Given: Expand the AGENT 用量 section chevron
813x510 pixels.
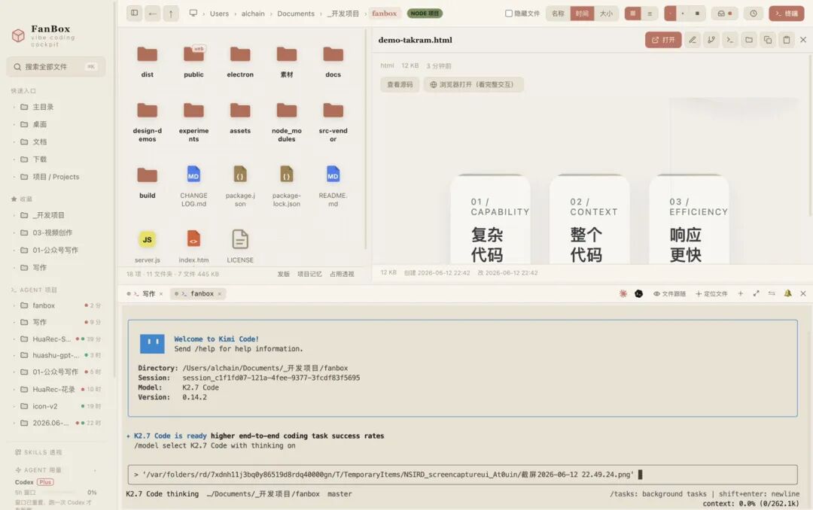Looking at the screenshot, I should 95,470.
